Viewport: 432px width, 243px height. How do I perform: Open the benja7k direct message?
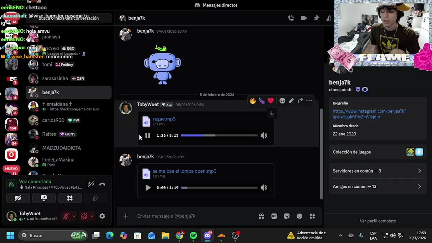tap(69, 92)
